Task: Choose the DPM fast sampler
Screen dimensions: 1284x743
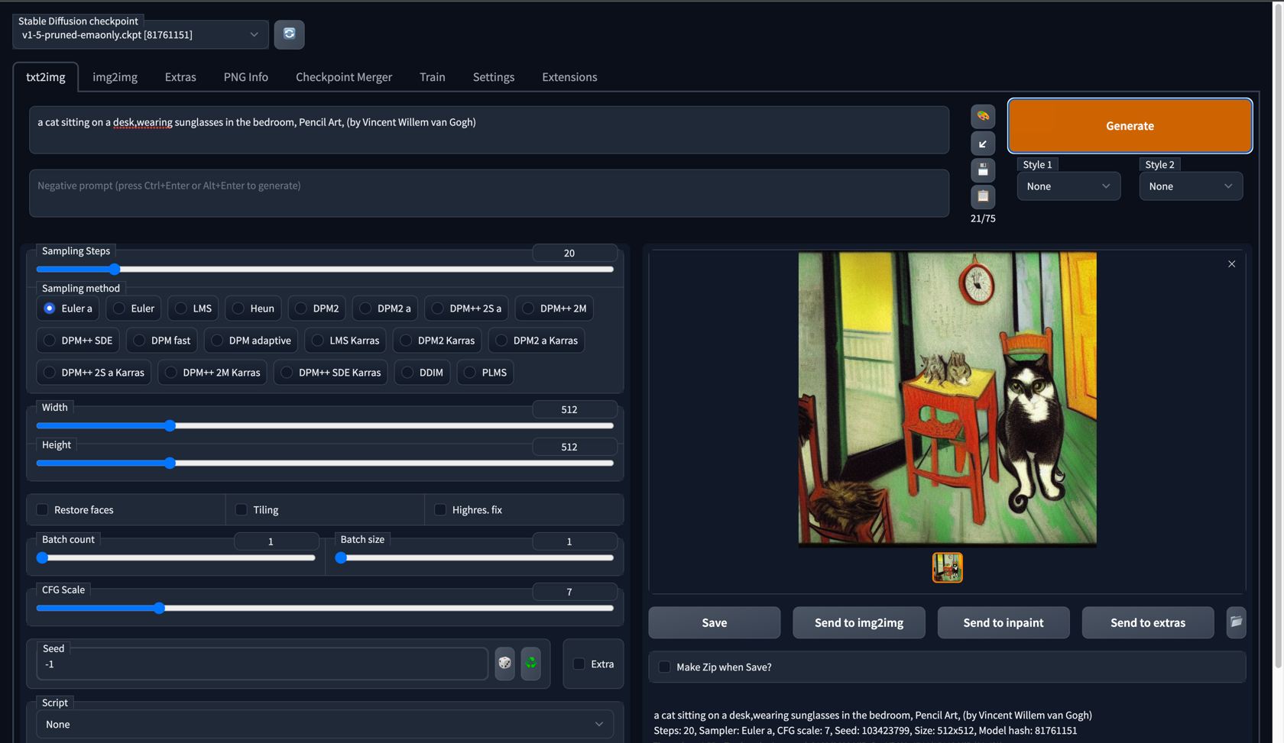Action: point(162,341)
